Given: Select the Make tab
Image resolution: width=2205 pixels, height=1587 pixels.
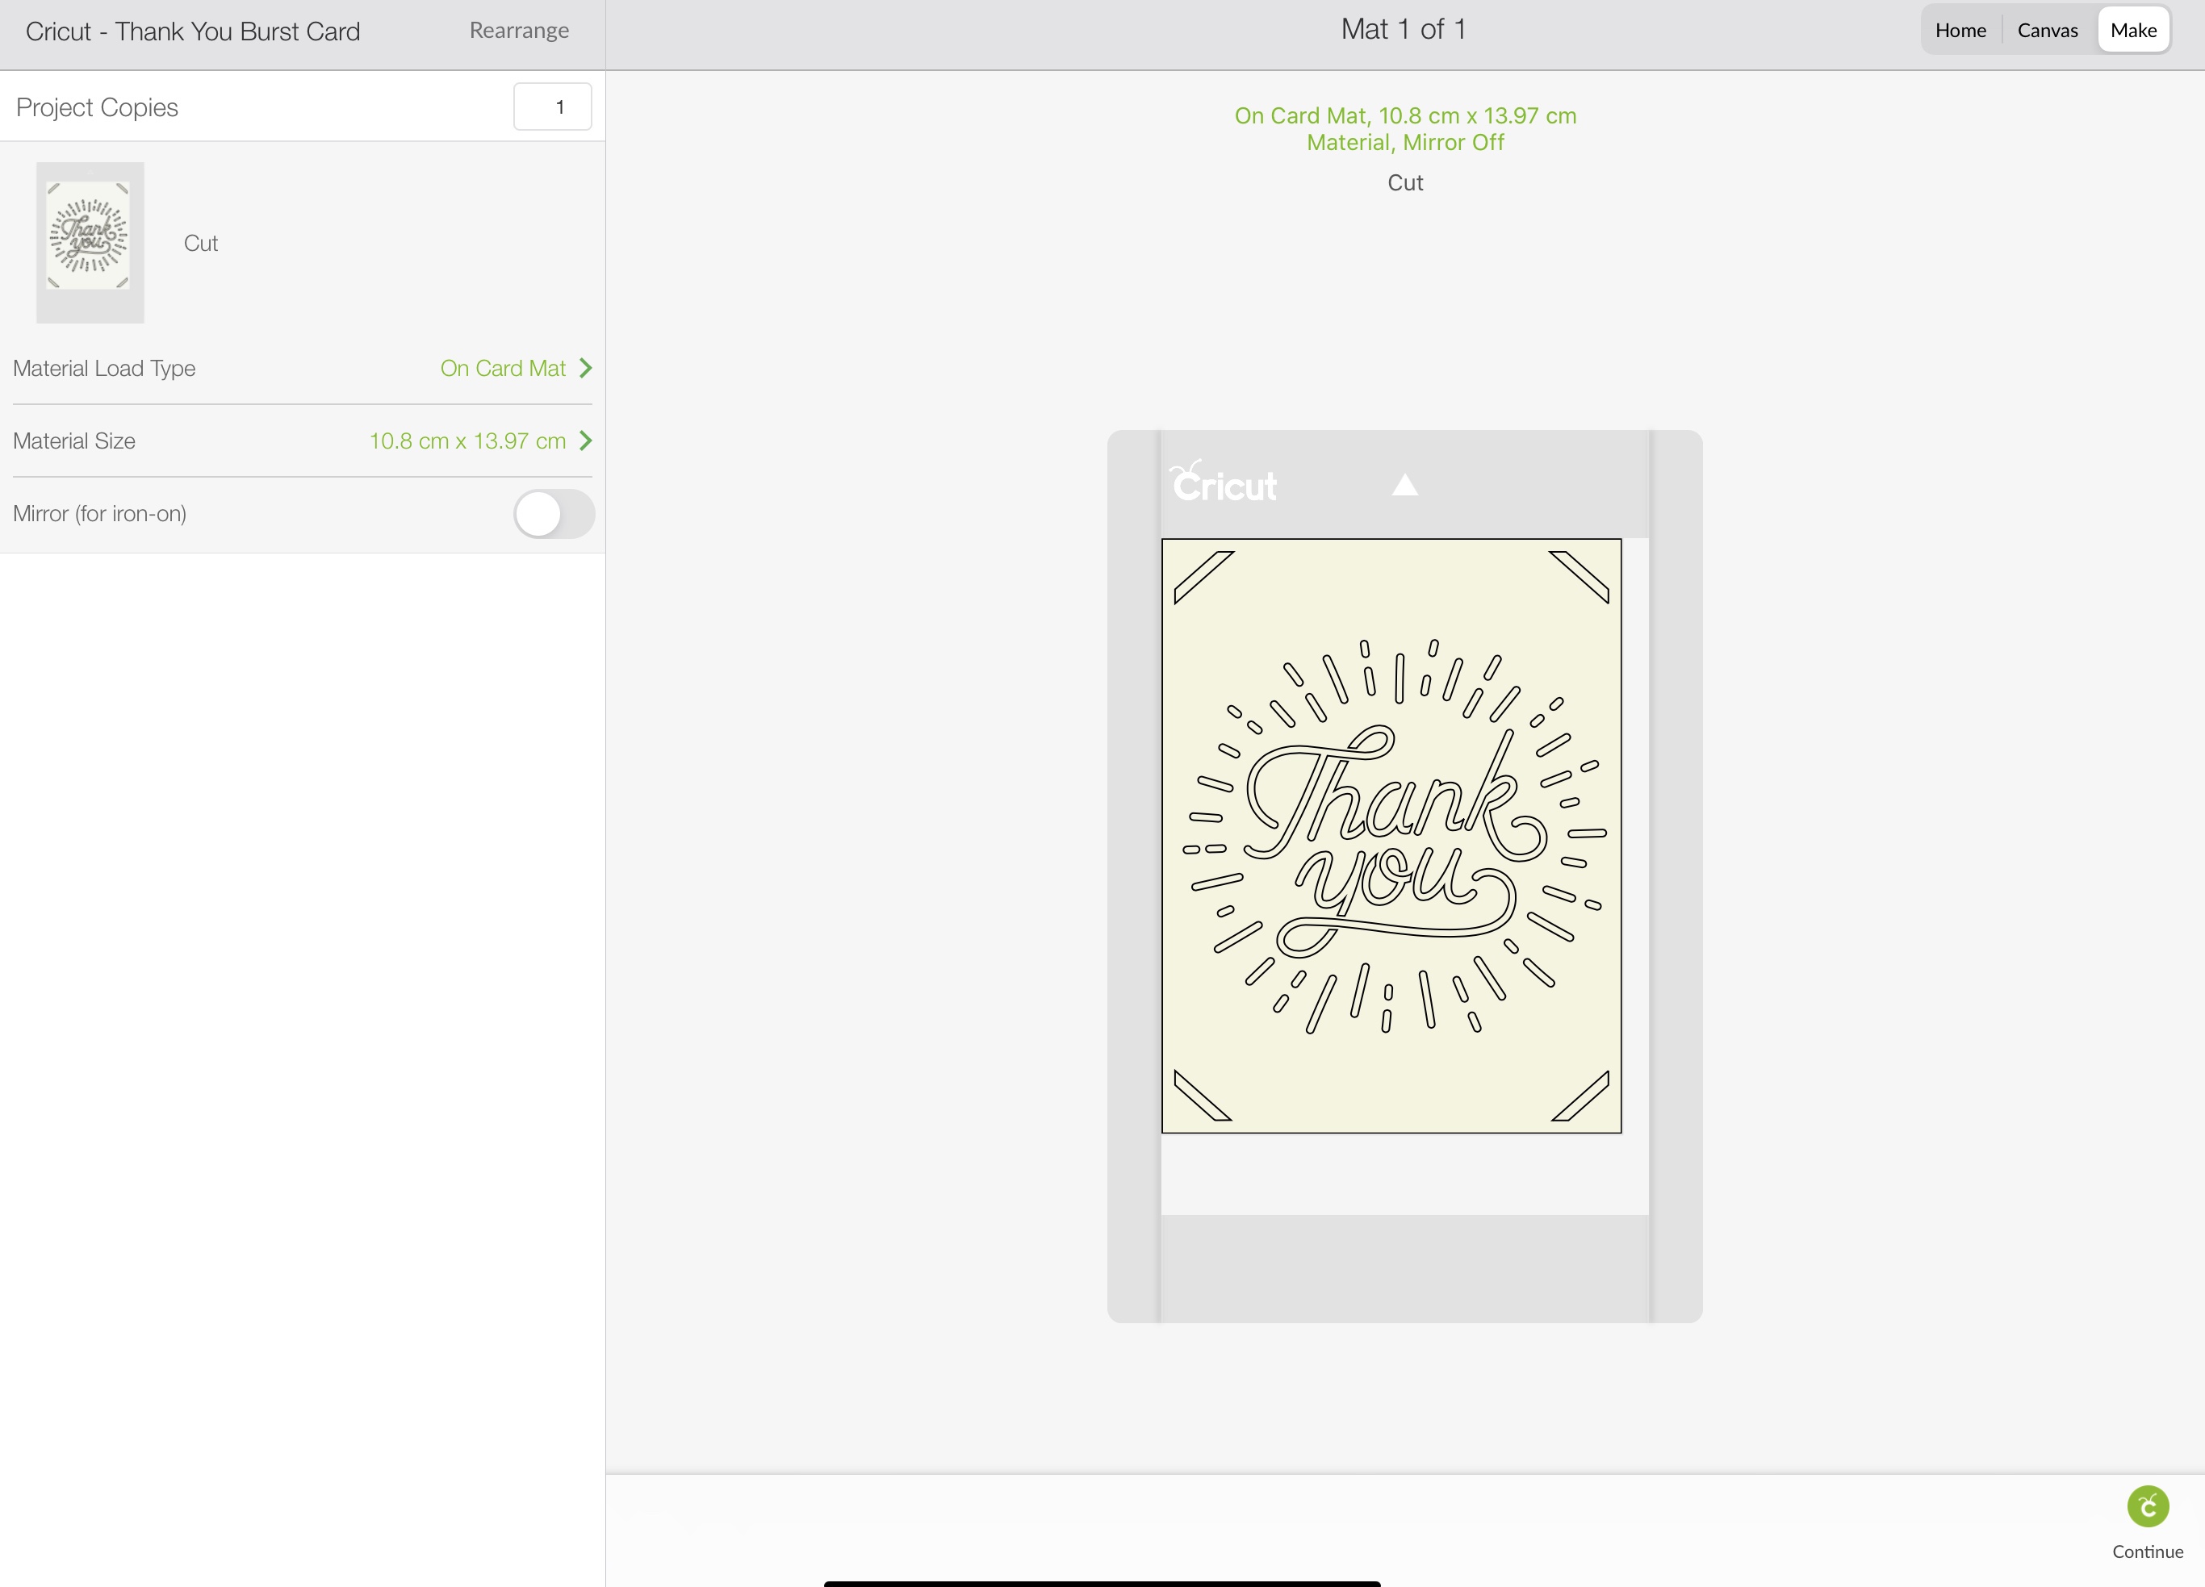Looking at the screenshot, I should point(2132,30).
